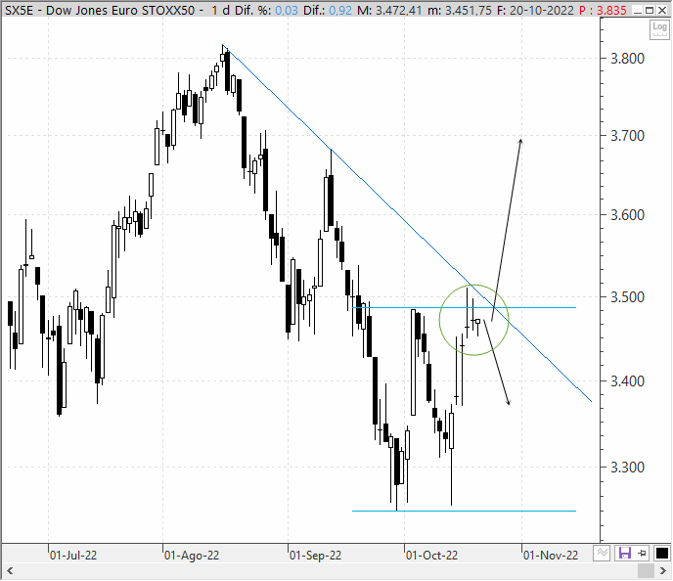Screen dimensions: 673x581
Task: Click the purple save floppy disk icon
Action: (624, 553)
